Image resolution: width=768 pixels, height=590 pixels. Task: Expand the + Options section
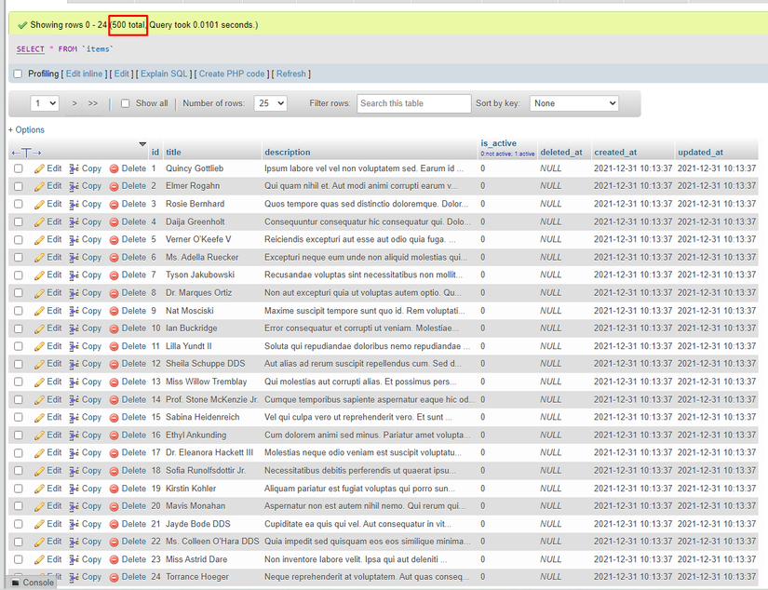26,129
